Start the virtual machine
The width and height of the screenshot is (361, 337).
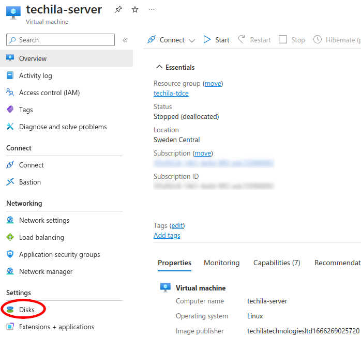(x=216, y=40)
